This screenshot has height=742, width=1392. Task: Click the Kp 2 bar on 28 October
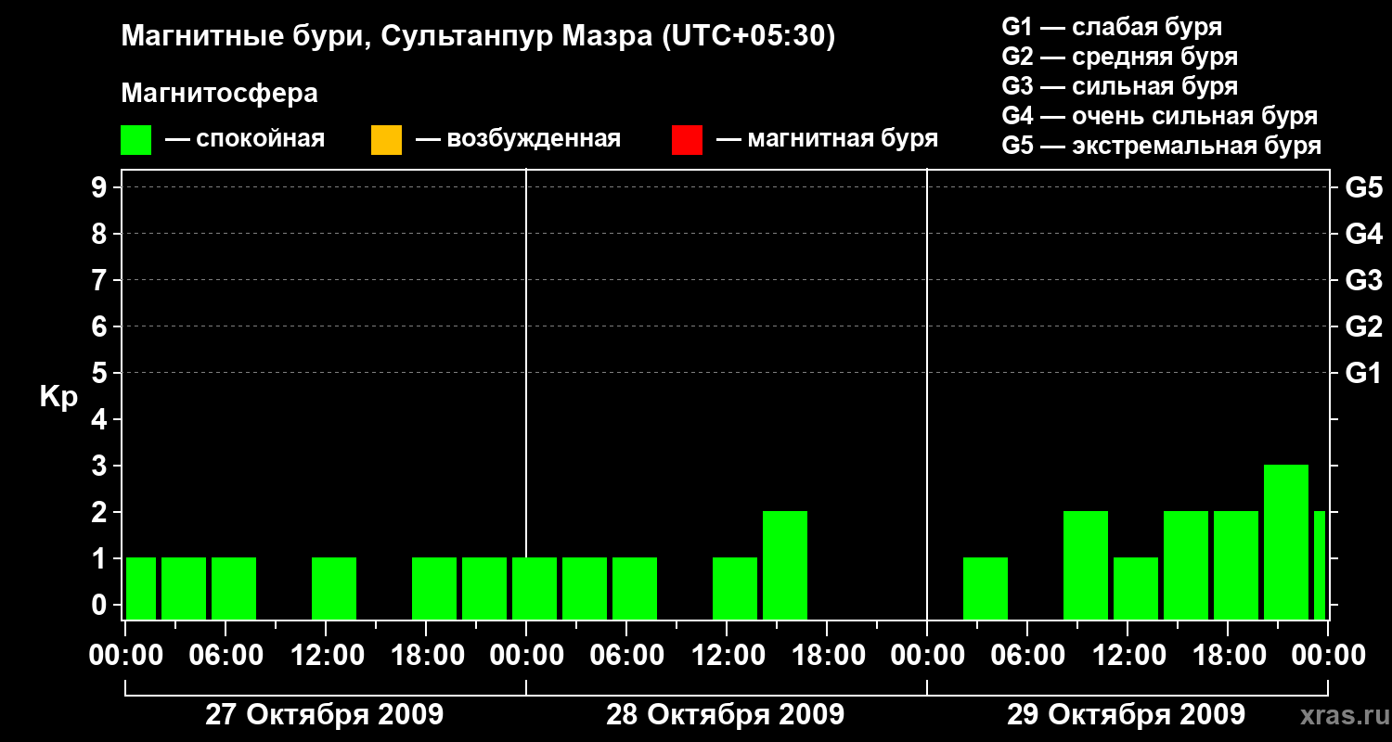[785, 565]
